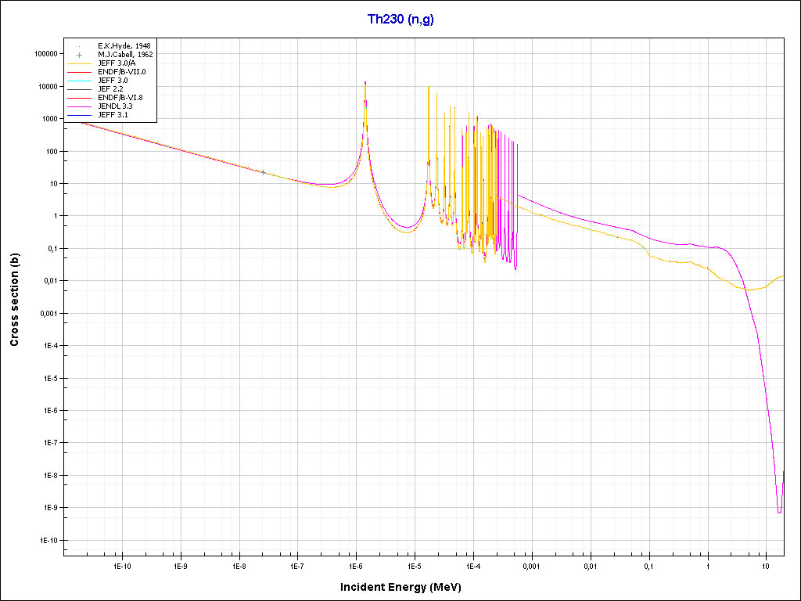
Task: Click the Th230 (n,g) chart title
Action: coord(400,20)
